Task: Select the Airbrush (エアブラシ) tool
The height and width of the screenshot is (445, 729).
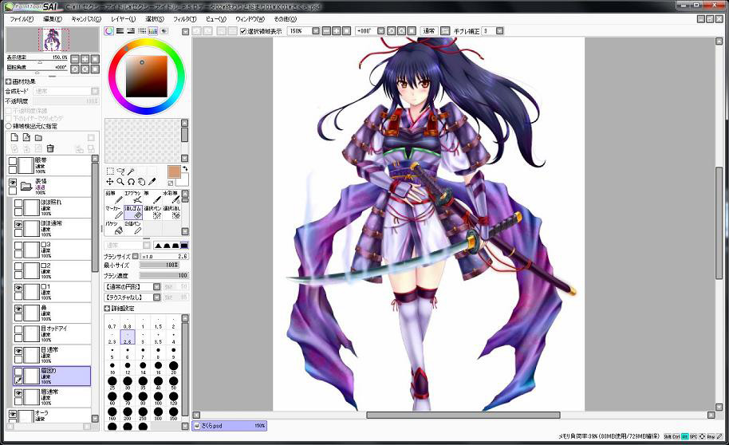Action: point(133,196)
